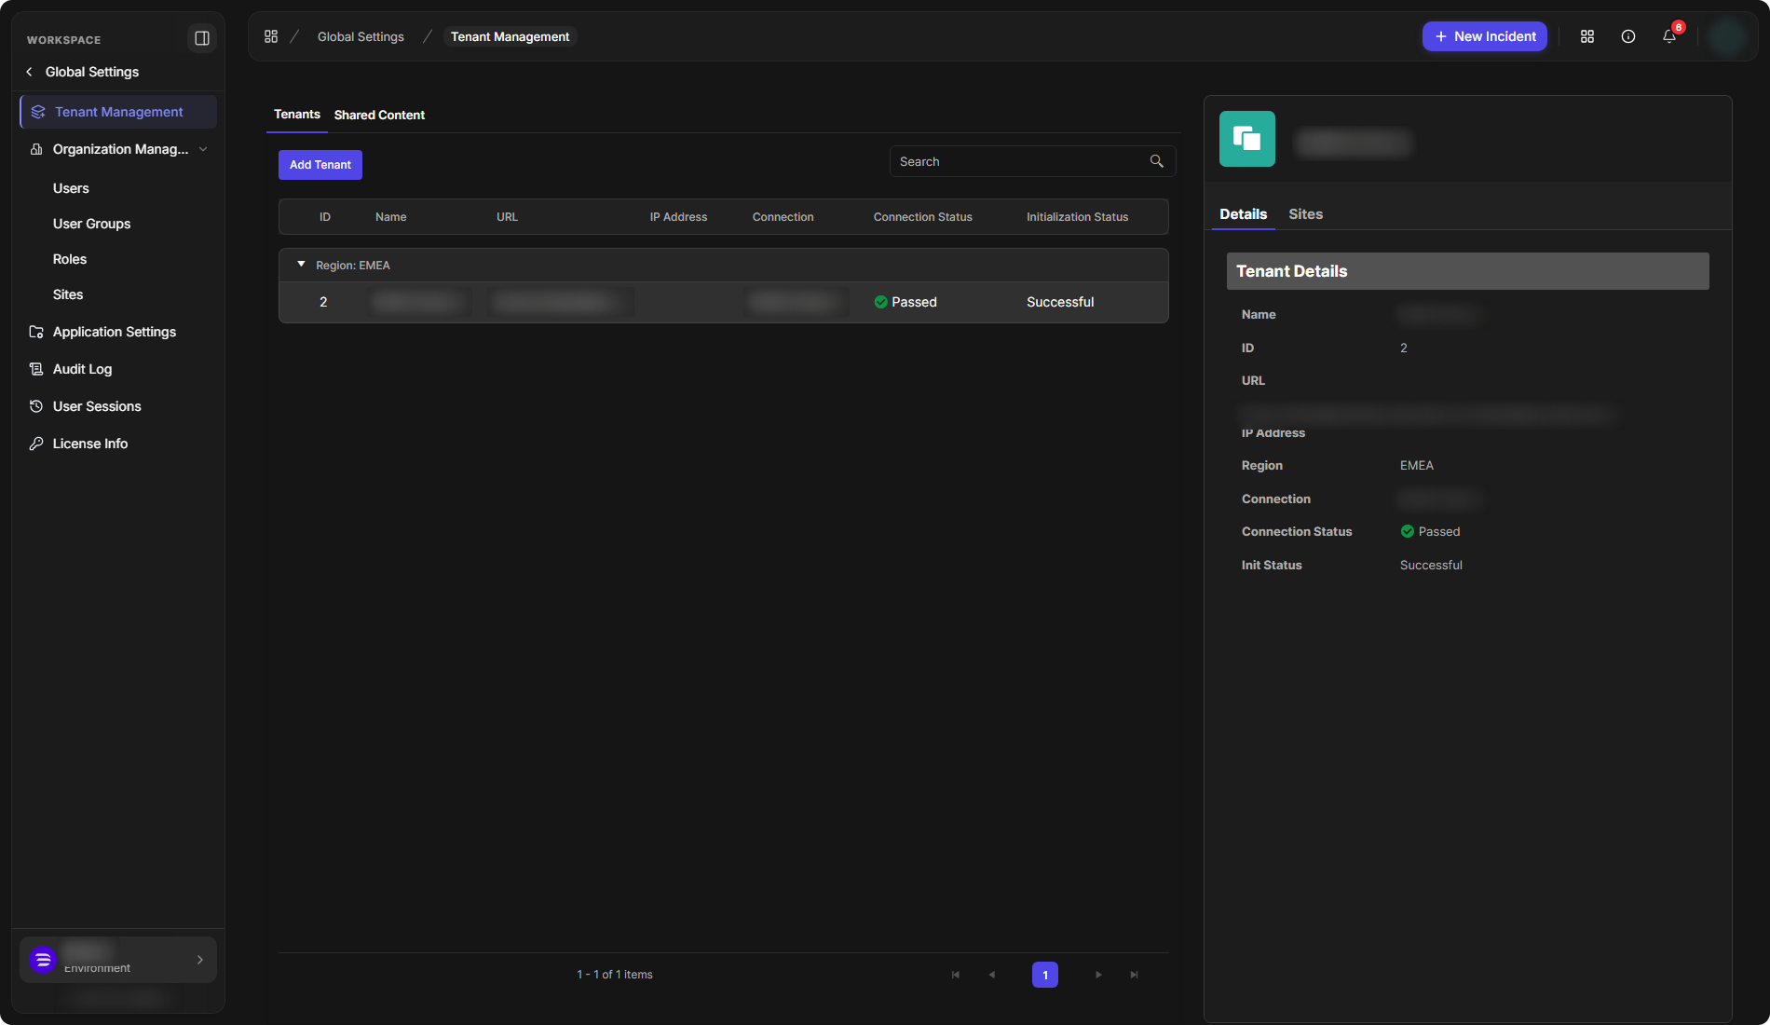Open Users in the sidebar

pyautogui.click(x=71, y=188)
